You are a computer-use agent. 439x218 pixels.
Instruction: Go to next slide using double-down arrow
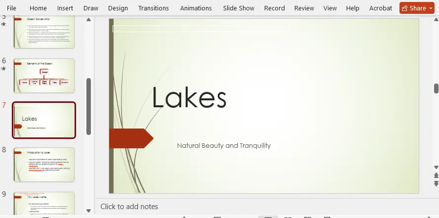click(436, 183)
